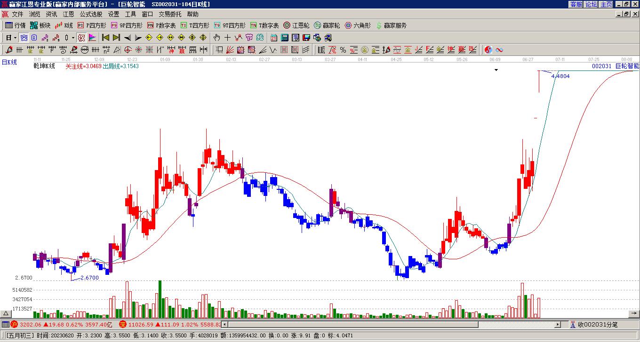
Task: Jump to last bar with skip-end icon
Action: pyautogui.click(x=116, y=38)
